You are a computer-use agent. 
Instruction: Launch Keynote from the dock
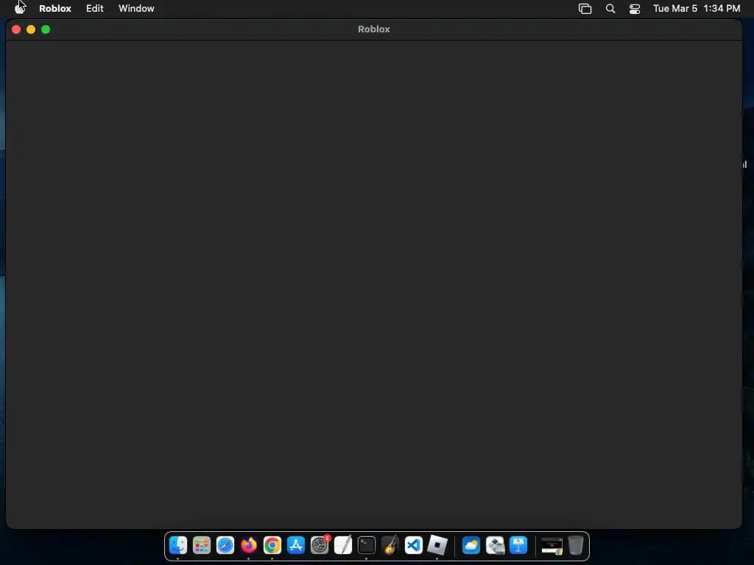518,545
